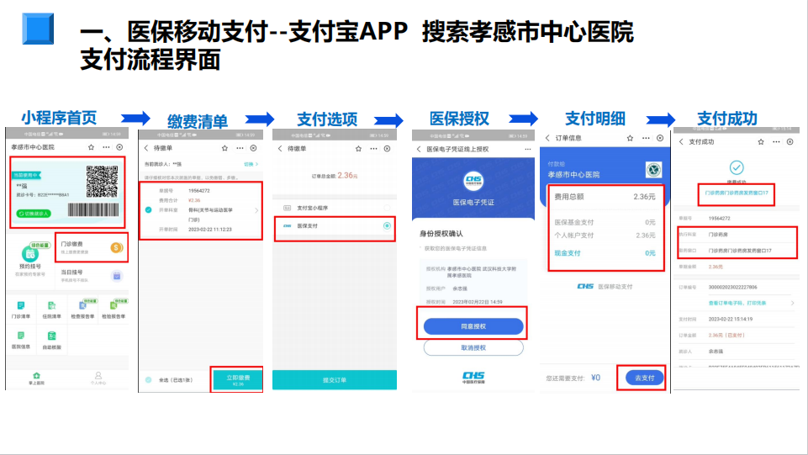Open the 检查报告单 icon

click(x=82, y=305)
